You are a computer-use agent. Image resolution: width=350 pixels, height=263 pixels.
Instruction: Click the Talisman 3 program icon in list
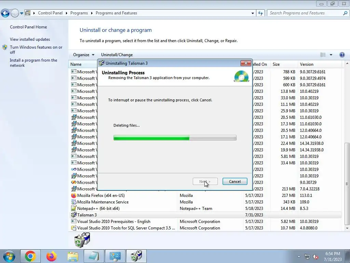click(x=74, y=215)
